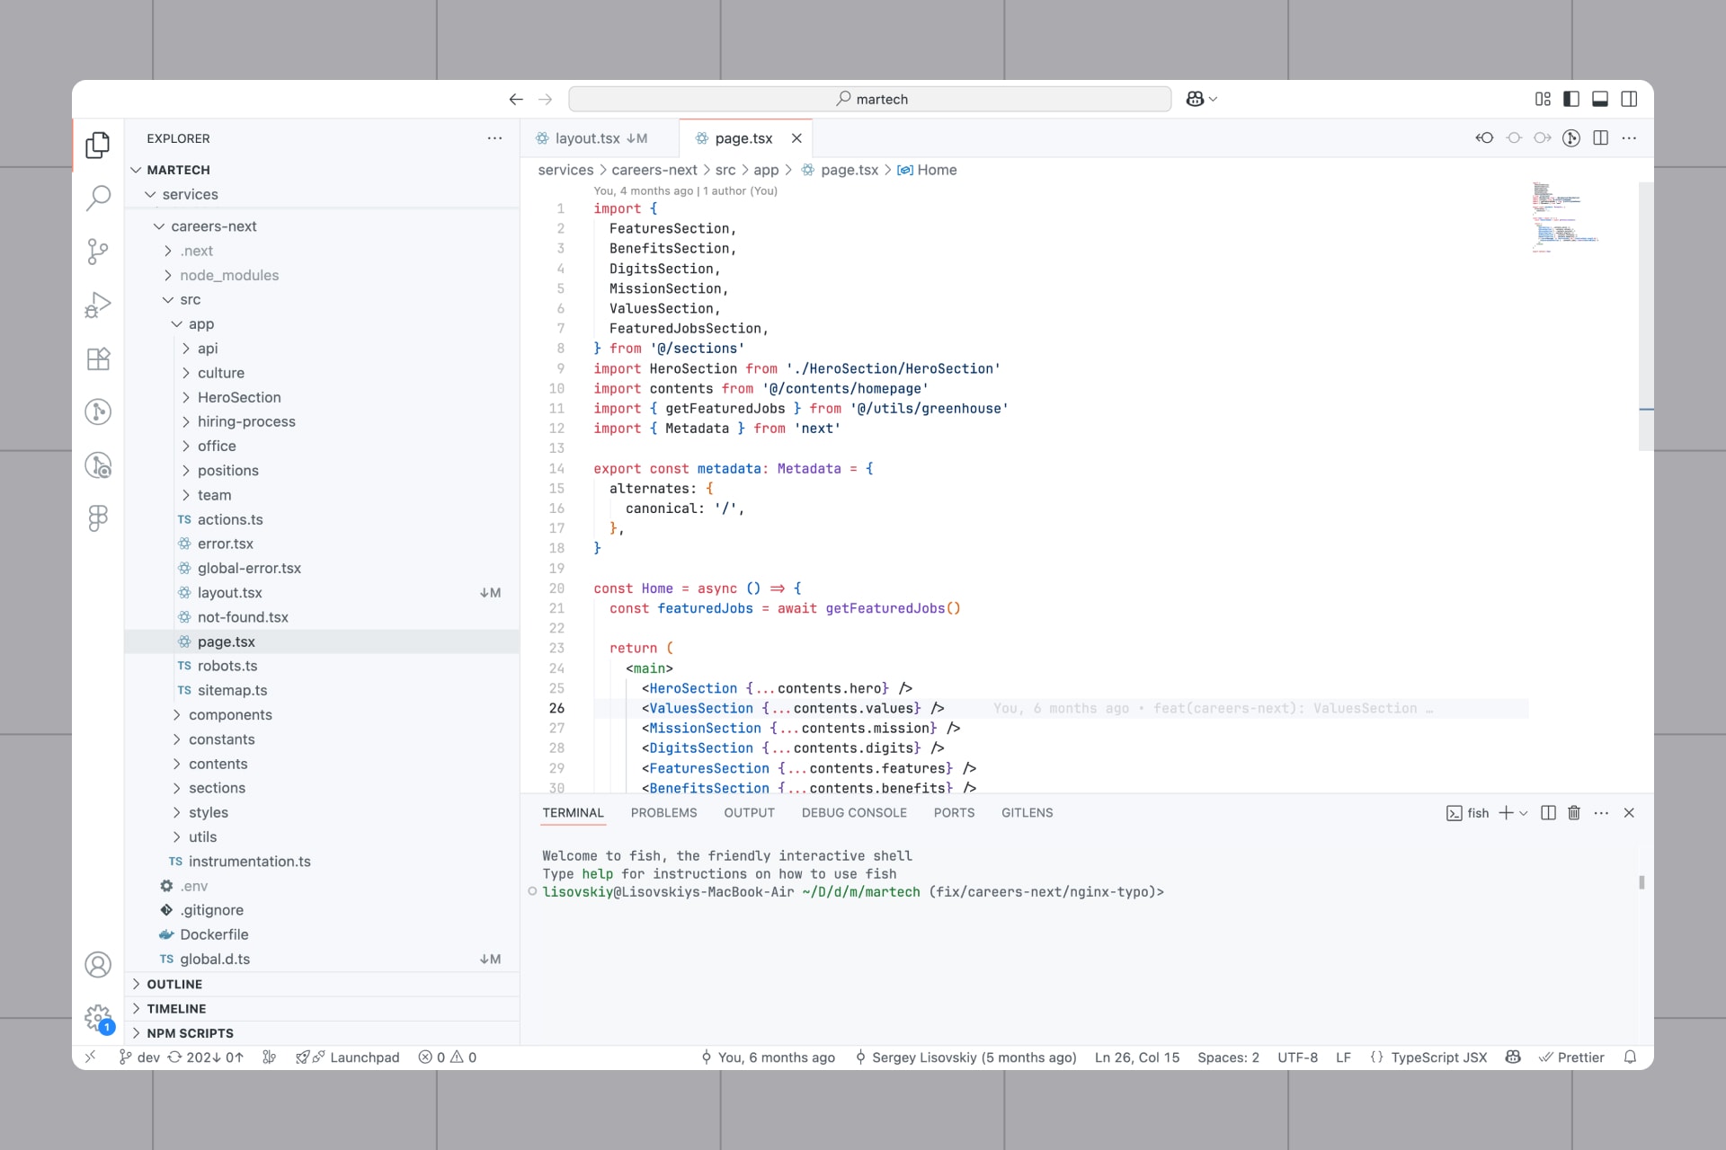Click the martech command center search field
Image resolution: width=1726 pixels, height=1150 pixels.
[869, 99]
